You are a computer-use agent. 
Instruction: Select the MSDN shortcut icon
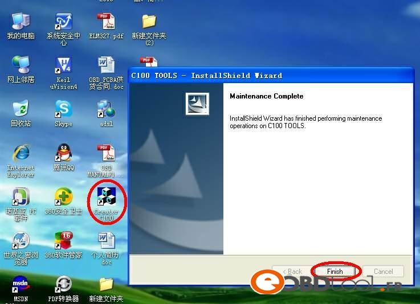coord(21,284)
